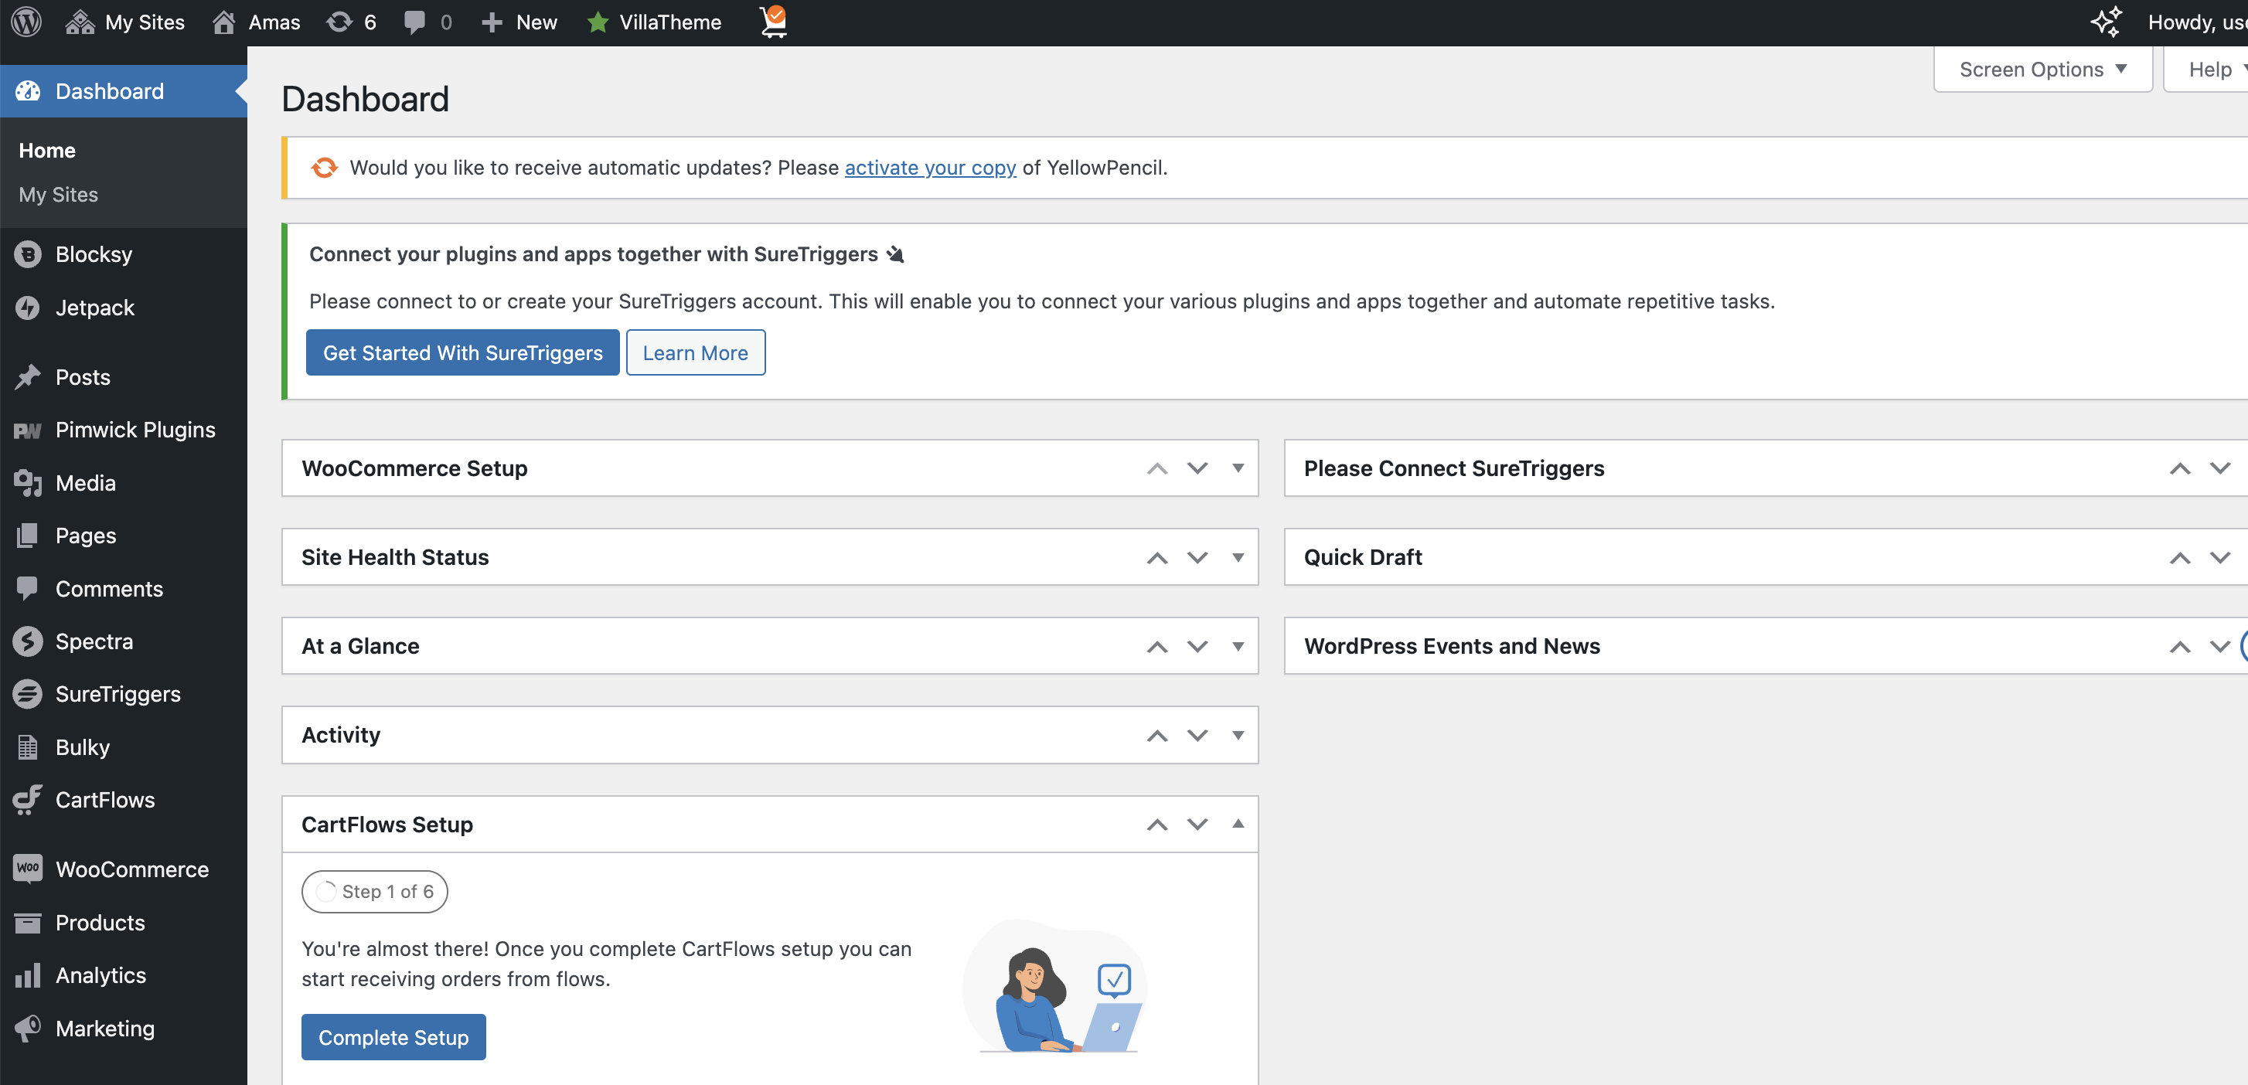Move CartFlows Setup widget down
This screenshot has width=2248, height=1085.
(x=1197, y=825)
